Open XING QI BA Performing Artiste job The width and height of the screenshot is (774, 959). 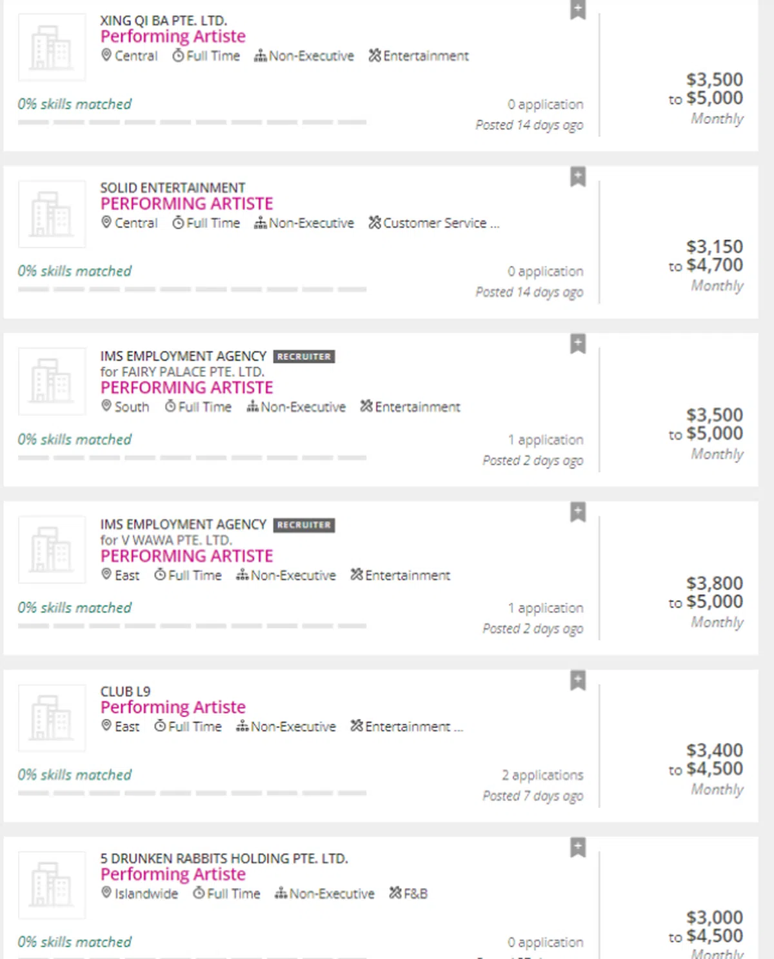pyautogui.click(x=173, y=37)
